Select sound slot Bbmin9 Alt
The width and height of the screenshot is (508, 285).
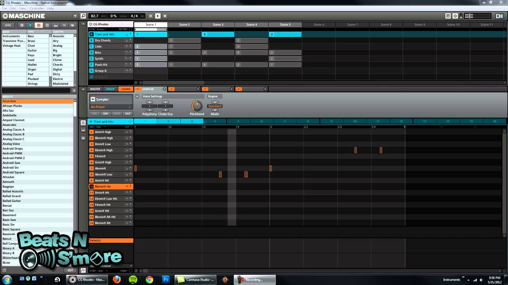pos(111,223)
